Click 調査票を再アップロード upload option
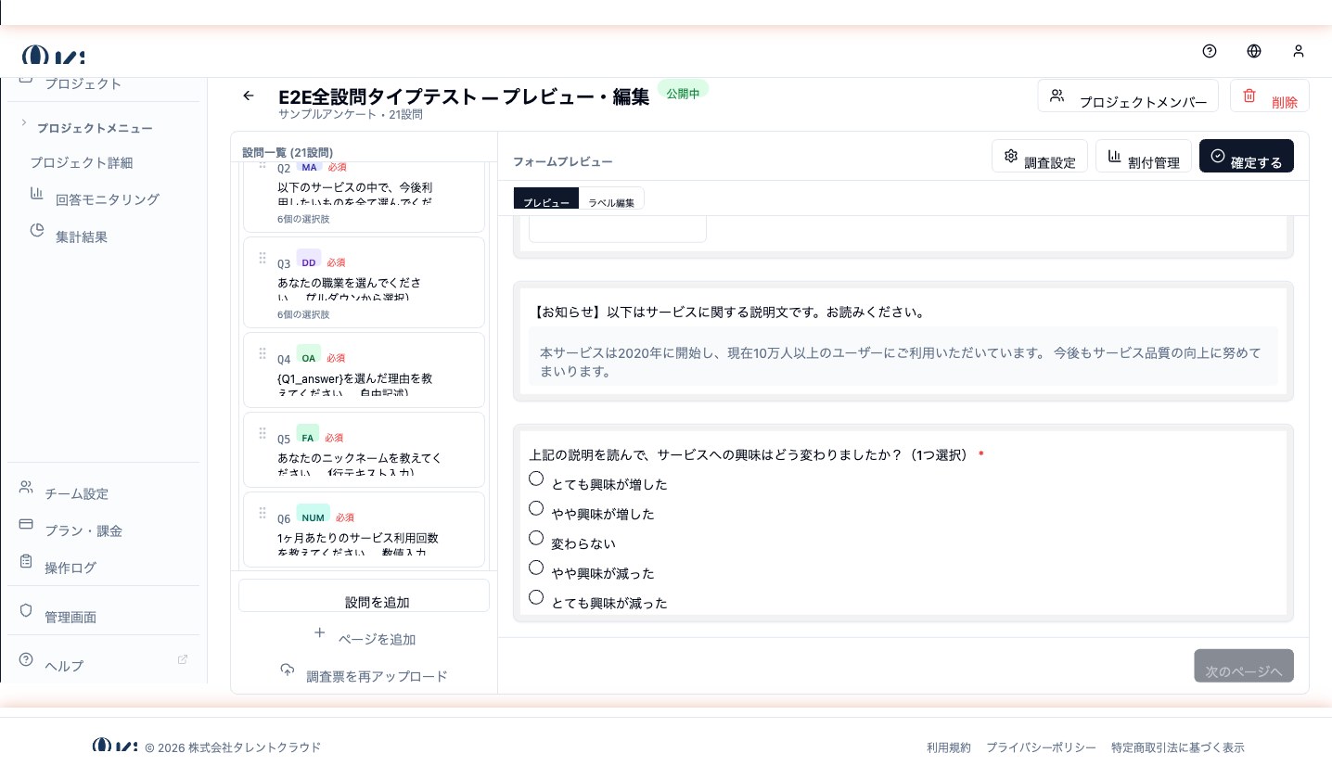 point(364,676)
